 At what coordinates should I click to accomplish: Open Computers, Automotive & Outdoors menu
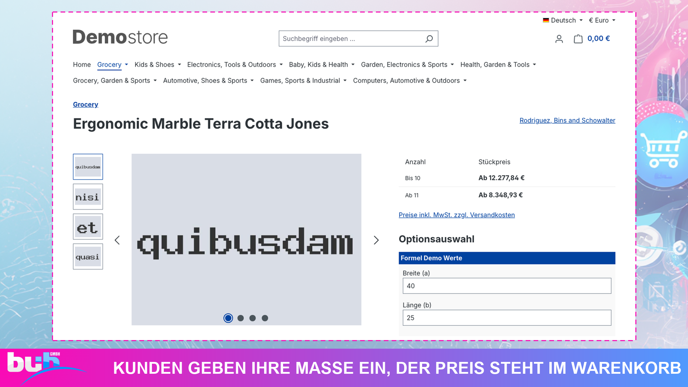click(410, 81)
